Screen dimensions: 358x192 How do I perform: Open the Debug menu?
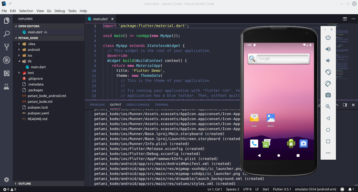pyautogui.click(x=59, y=11)
